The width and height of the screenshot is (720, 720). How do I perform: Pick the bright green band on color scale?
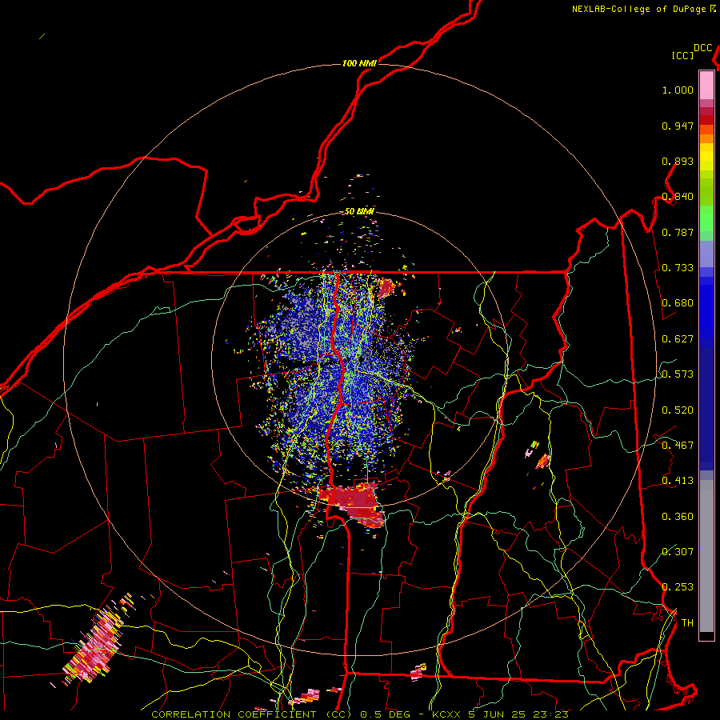click(706, 218)
